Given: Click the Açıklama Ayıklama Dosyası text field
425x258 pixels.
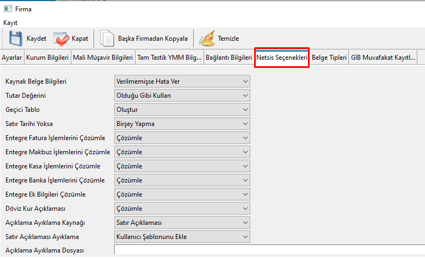Looking at the screenshot, I should pos(269,250).
